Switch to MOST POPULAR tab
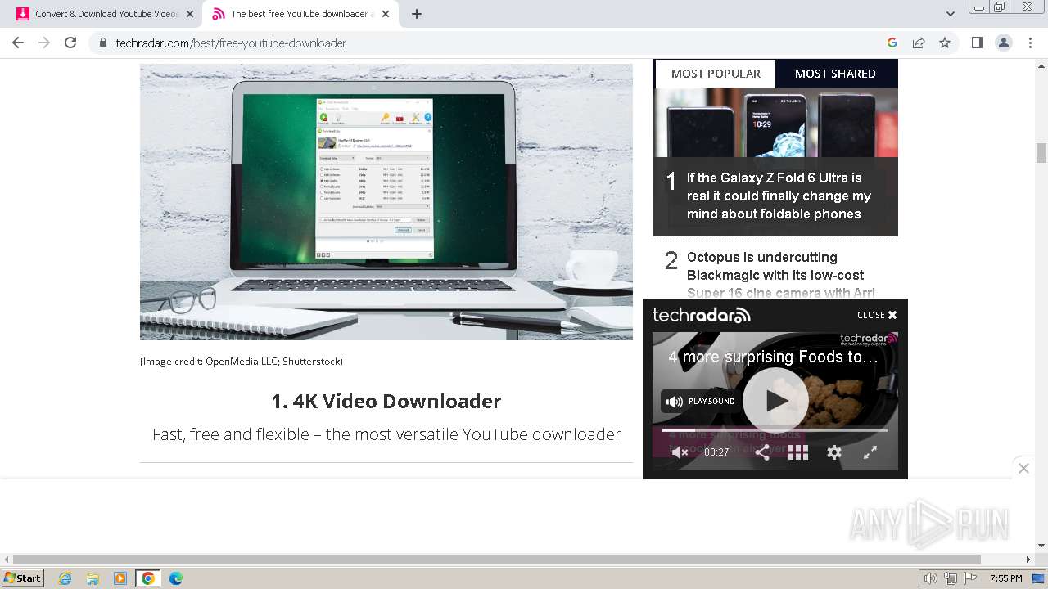 click(x=716, y=74)
